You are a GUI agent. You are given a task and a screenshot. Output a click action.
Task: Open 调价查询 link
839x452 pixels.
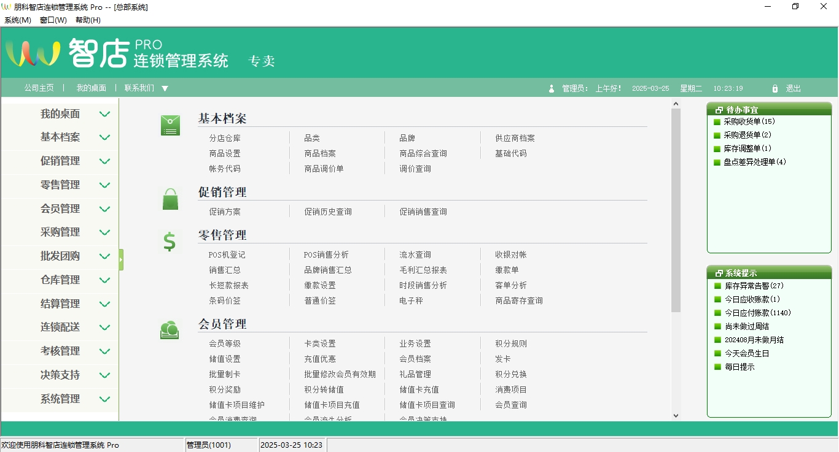tap(415, 169)
